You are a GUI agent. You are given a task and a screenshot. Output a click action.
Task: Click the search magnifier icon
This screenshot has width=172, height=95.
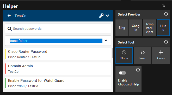coord(10,29)
